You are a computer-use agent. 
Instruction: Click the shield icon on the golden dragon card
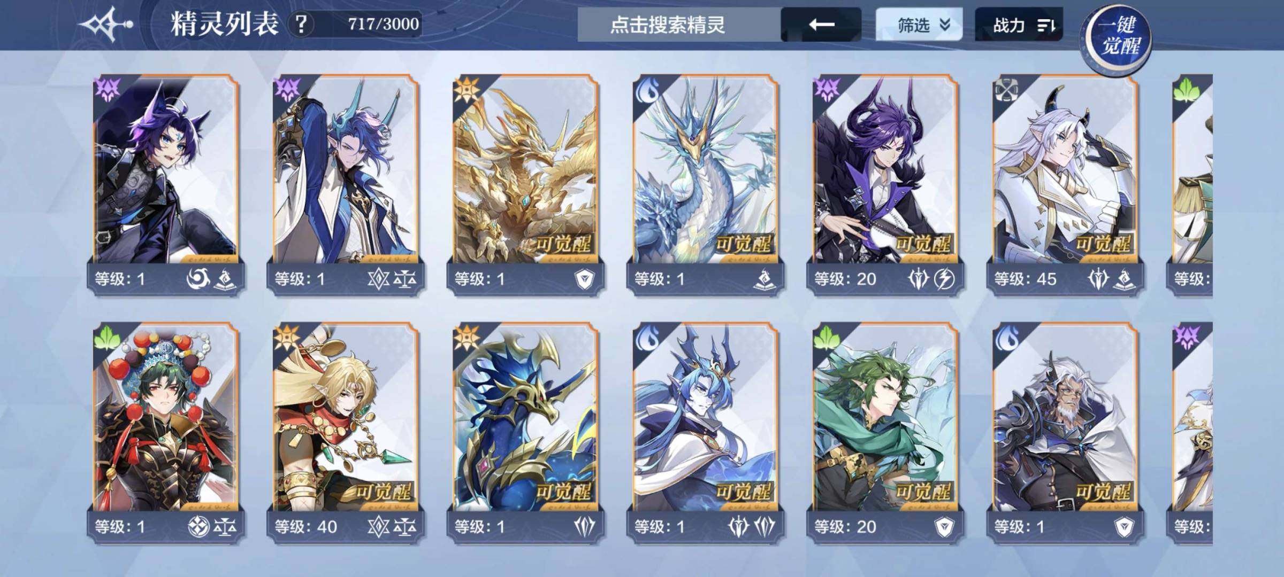[584, 279]
